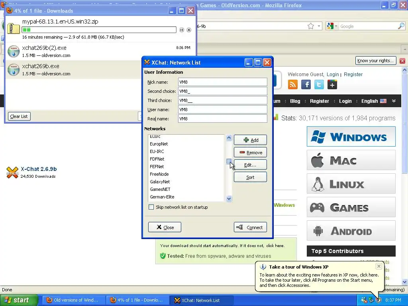
Task: Click the mypal download progress bar
Action: click(99, 29)
